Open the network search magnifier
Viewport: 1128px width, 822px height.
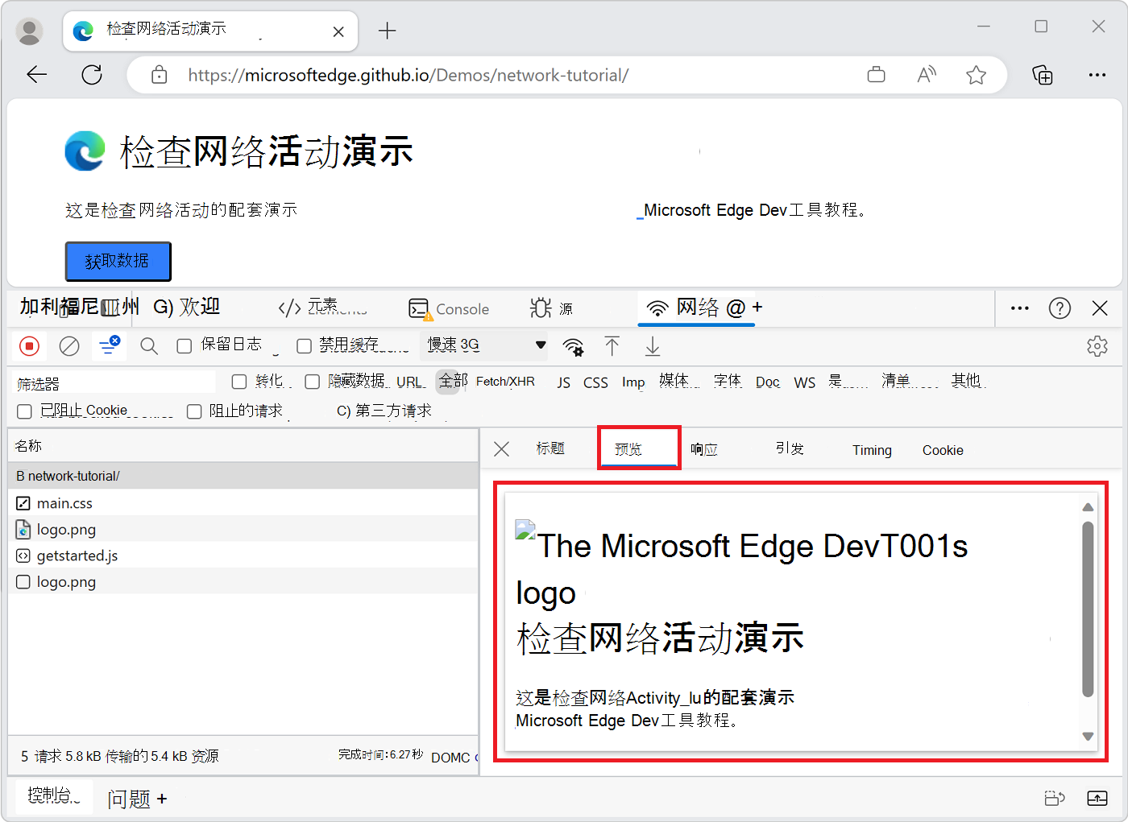pos(148,346)
